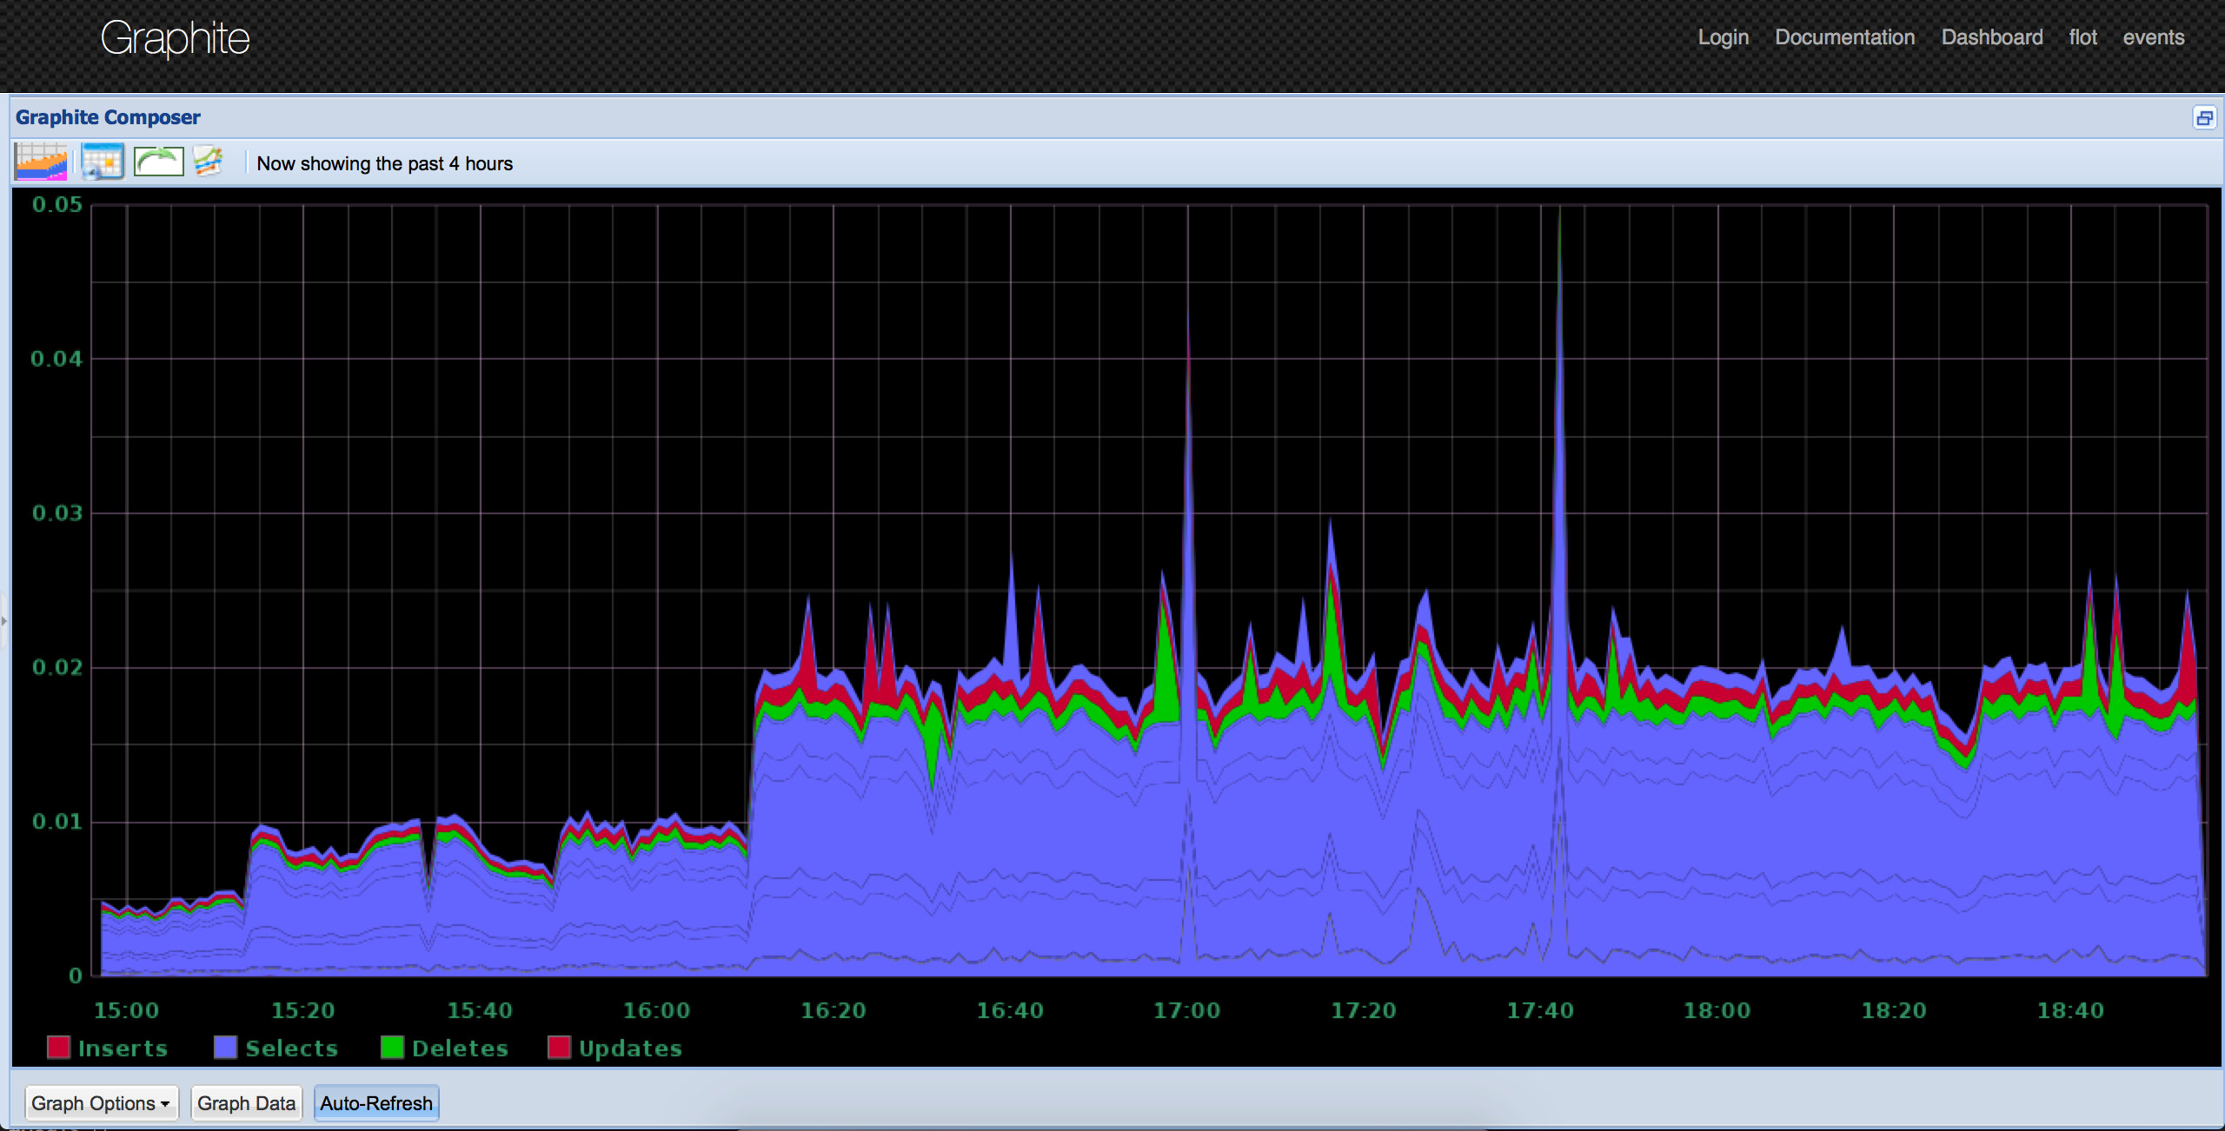Toggle the Auto-Refresh button
This screenshot has height=1131, width=2225.
(375, 1103)
